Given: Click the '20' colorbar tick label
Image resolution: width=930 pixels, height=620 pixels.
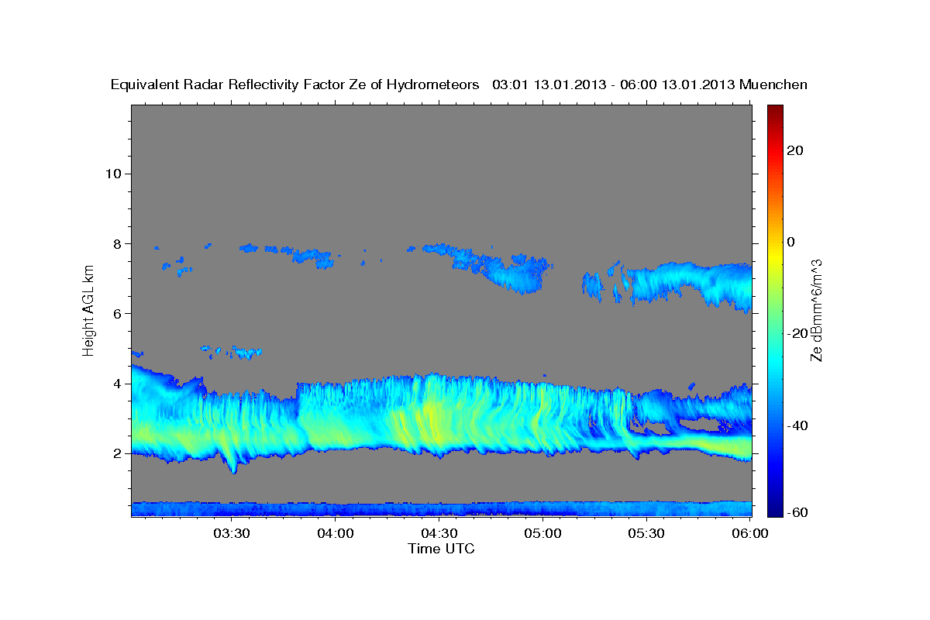Looking at the screenshot, I should click(794, 150).
